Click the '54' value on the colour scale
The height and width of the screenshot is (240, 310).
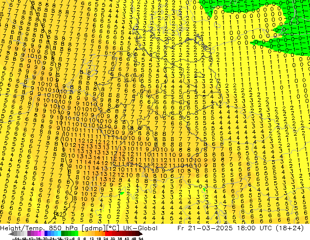(x=141, y=239)
